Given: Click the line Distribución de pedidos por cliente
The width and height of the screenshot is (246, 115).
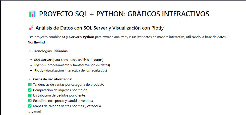Looking at the screenshot, I should pos(59,95).
